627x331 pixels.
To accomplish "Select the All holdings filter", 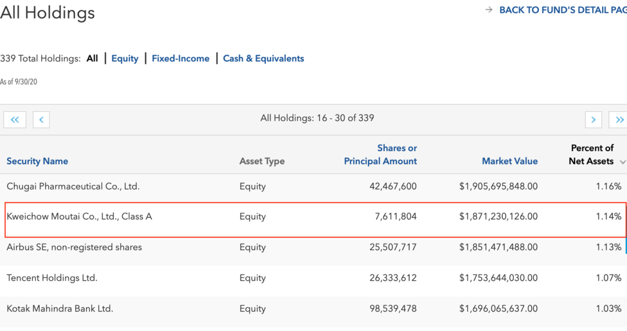I will tap(92, 59).
